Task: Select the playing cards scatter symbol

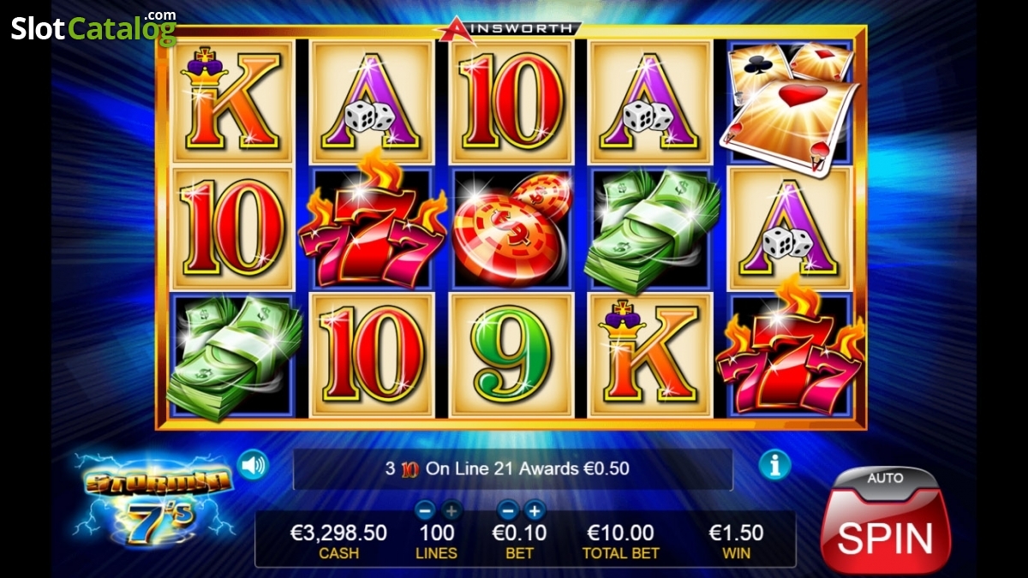Action: pos(790,103)
